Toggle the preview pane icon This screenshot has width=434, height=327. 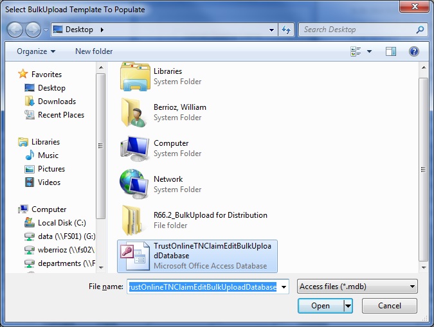(390, 51)
